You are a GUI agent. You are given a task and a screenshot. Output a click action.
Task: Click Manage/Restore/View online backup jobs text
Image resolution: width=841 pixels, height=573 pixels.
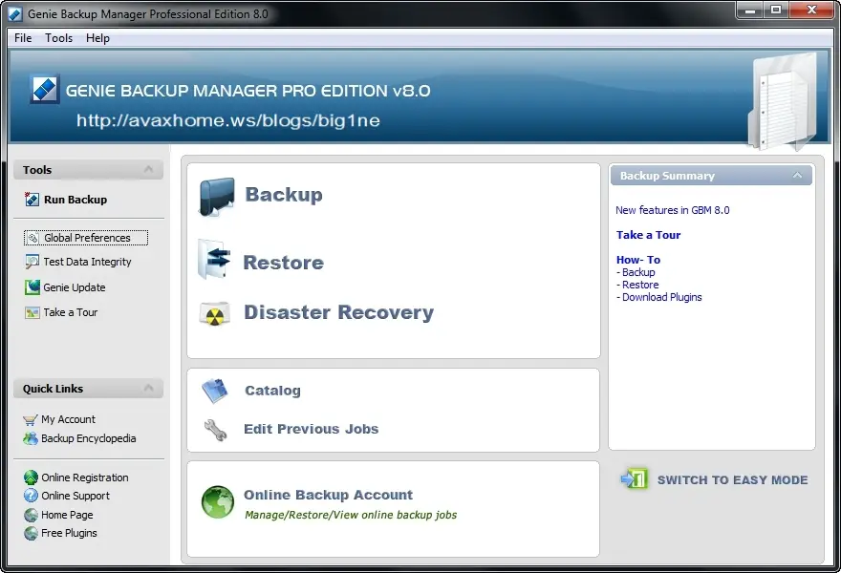point(351,515)
